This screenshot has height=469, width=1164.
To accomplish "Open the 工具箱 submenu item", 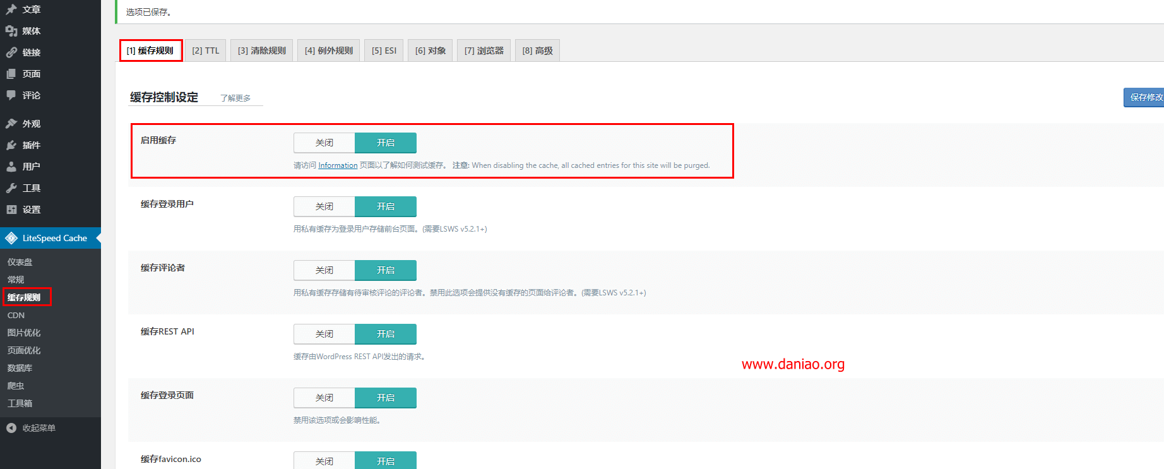I will click(20, 403).
